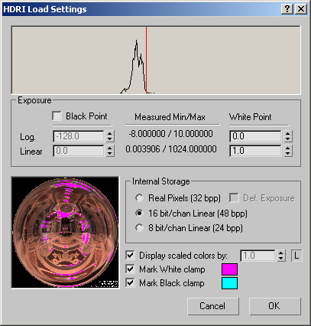The image size is (311, 326).
Task: Click the White Point Log value field
Action: click(x=255, y=136)
